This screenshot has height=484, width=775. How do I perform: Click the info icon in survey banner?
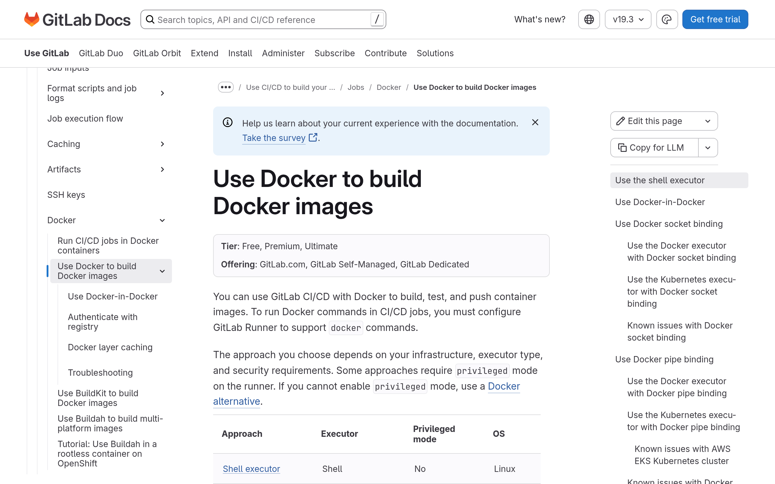227,122
